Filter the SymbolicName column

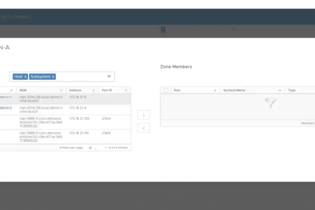click(x=280, y=90)
